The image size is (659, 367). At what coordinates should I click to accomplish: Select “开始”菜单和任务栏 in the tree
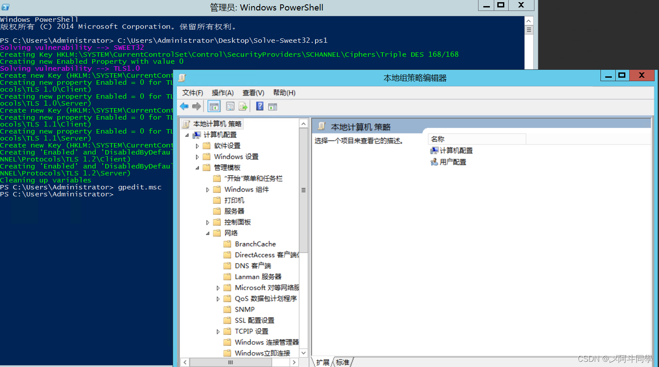click(x=253, y=178)
